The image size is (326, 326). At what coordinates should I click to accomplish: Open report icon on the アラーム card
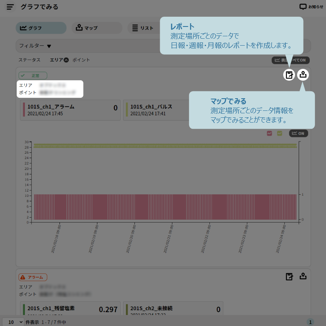289,277
